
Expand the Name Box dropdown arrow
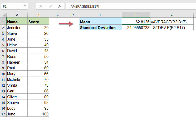(x=25, y=6)
